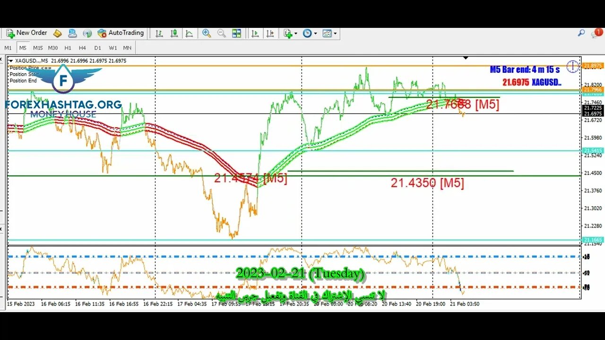Click the '21.7688 [M5]' level label
This screenshot has height=340, width=605.
coord(462,104)
